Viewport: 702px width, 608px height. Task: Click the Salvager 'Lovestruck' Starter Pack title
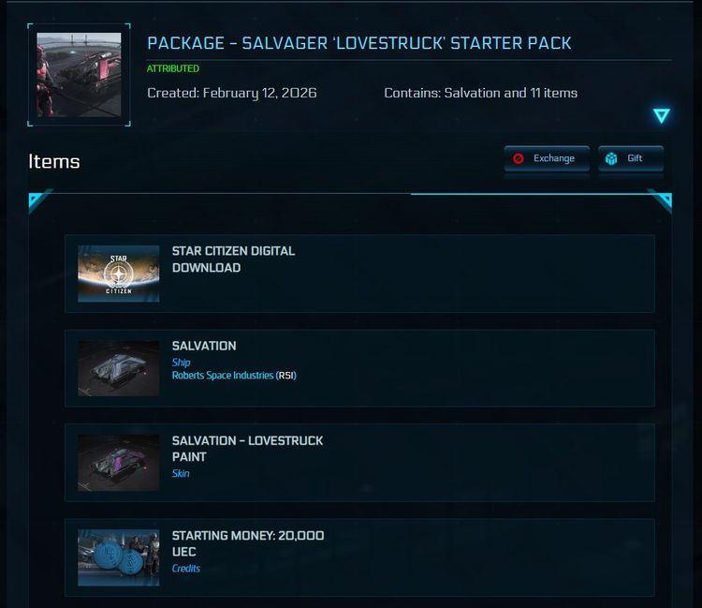click(359, 43)
